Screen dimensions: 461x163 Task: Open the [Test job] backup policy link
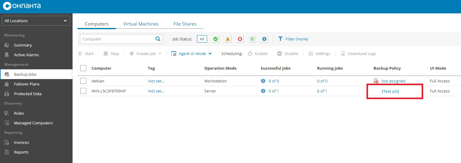(390, 91)
